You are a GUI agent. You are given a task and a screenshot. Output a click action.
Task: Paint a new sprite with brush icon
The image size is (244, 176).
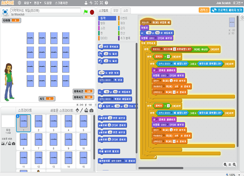pos(82,110)
